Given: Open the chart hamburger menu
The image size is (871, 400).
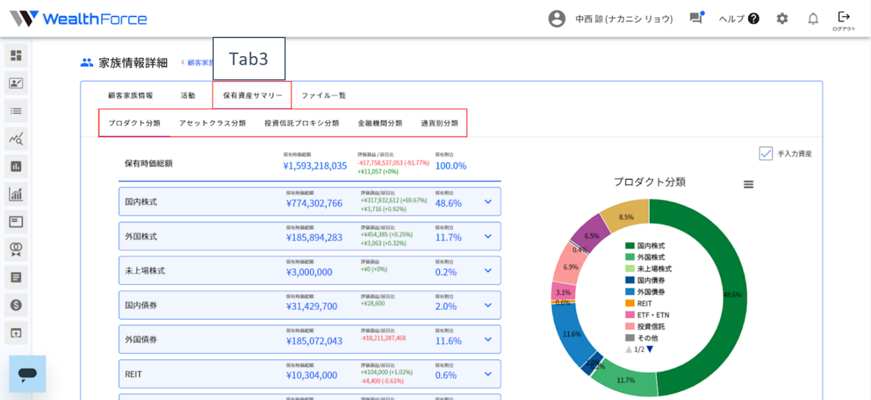Looking at the screenshot, I should (x=749, y=185).
